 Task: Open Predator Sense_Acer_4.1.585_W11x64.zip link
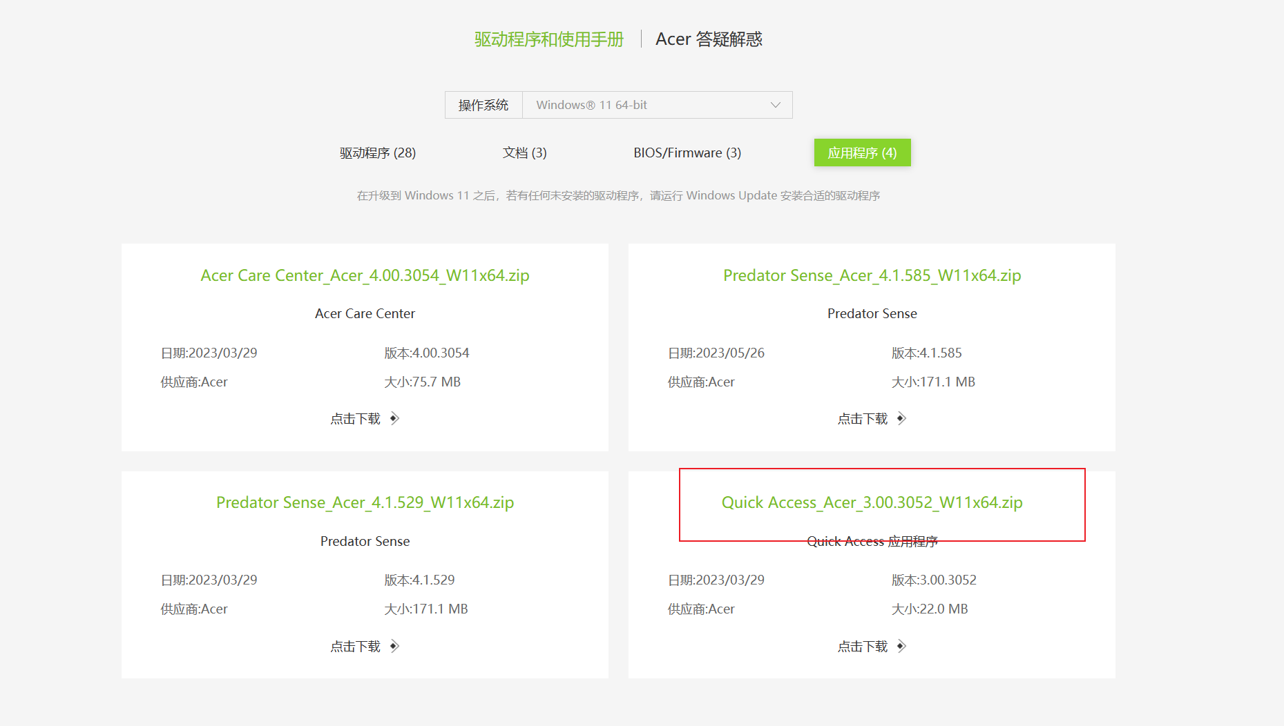[x=872, y=275]
